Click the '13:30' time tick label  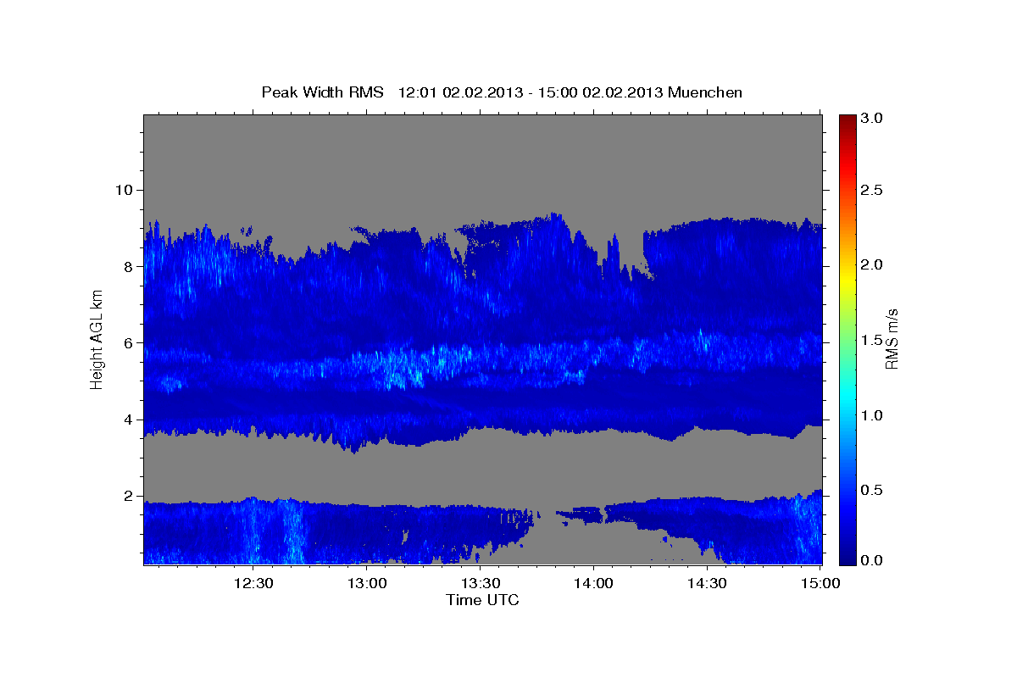[480, 583]
